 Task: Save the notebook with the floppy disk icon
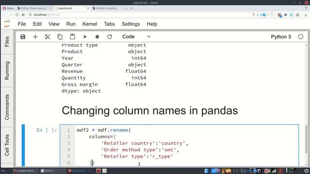tap(23, 37)
